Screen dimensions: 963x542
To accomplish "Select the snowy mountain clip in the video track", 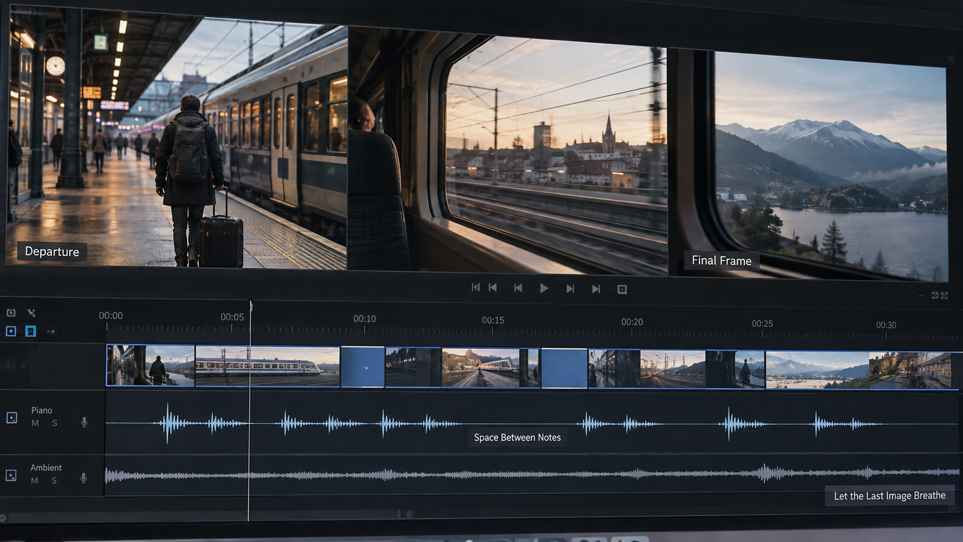I will tap(817, 370).
